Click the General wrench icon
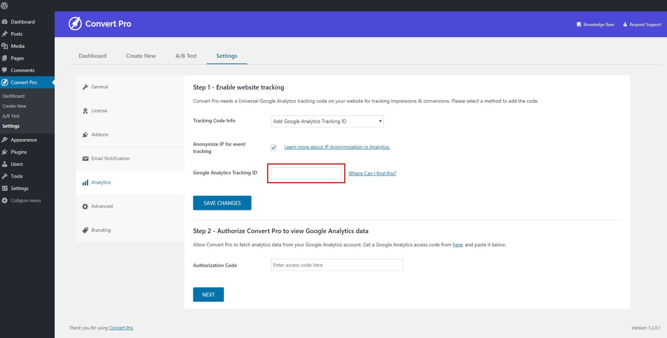The image size is (667, 338). click(x=85, y=87)
